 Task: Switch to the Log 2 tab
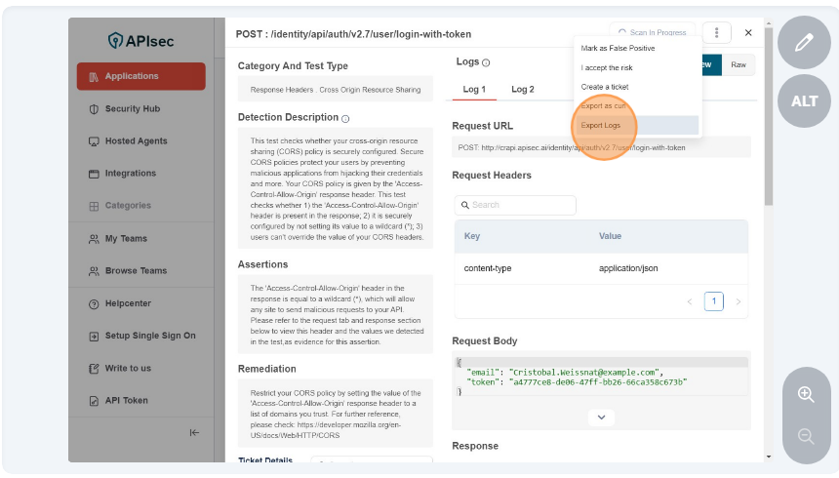(x=523, y=90)
